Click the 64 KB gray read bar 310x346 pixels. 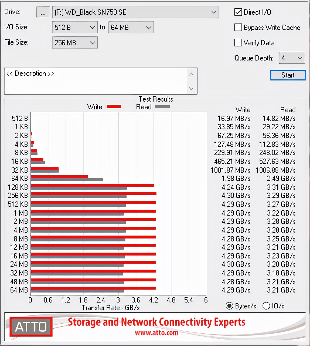[x=67, y=179]
